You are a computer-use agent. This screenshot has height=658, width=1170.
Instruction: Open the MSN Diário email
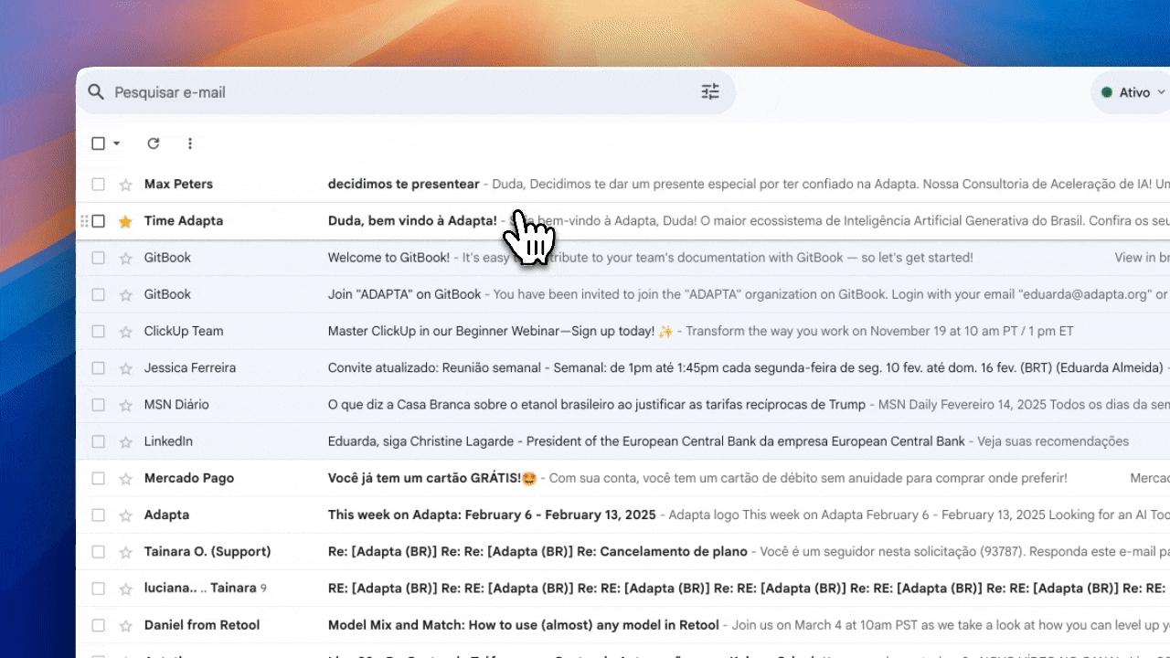click(x=596, y=405)
